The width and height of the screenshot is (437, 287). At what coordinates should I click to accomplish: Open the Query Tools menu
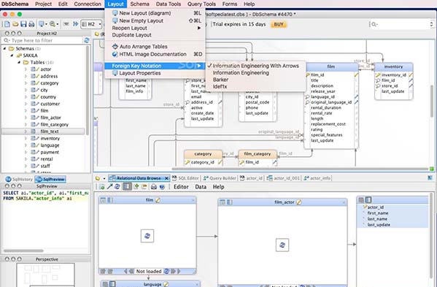[x=201, y=4]
